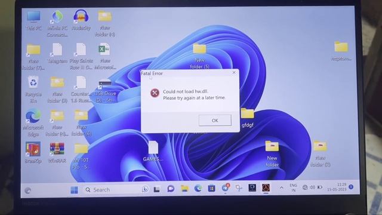Open Microsoft Edge from the taskbar
The image size is (382, 215).
198,188
